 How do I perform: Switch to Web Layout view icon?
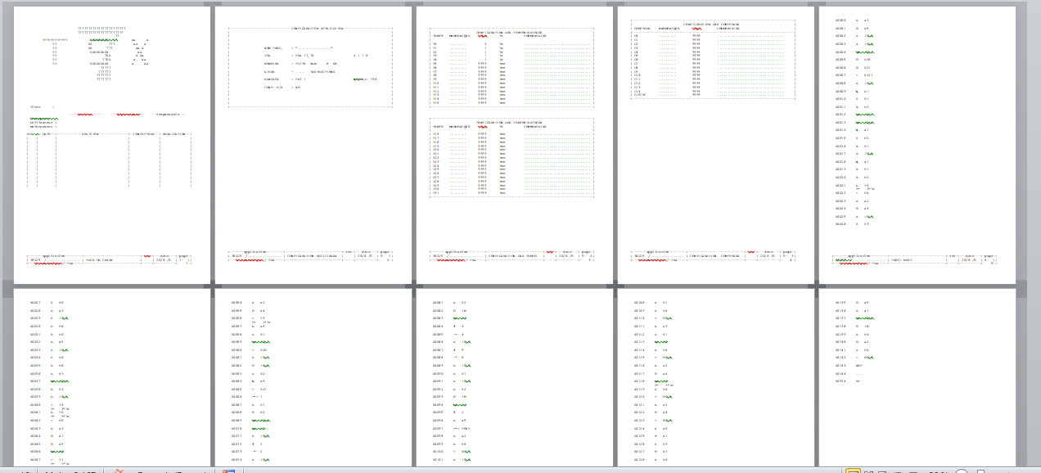(x=882, y=471)
